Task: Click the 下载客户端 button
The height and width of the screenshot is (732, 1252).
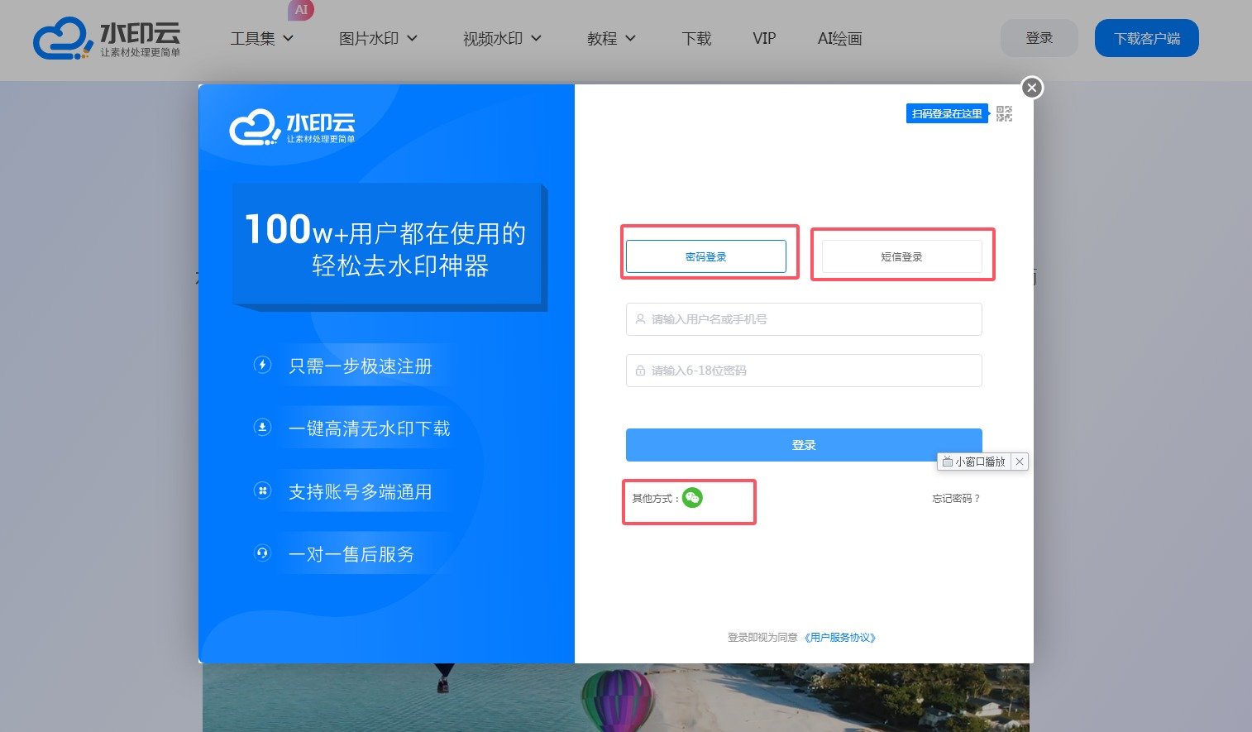Action: tap(1146, 38)
